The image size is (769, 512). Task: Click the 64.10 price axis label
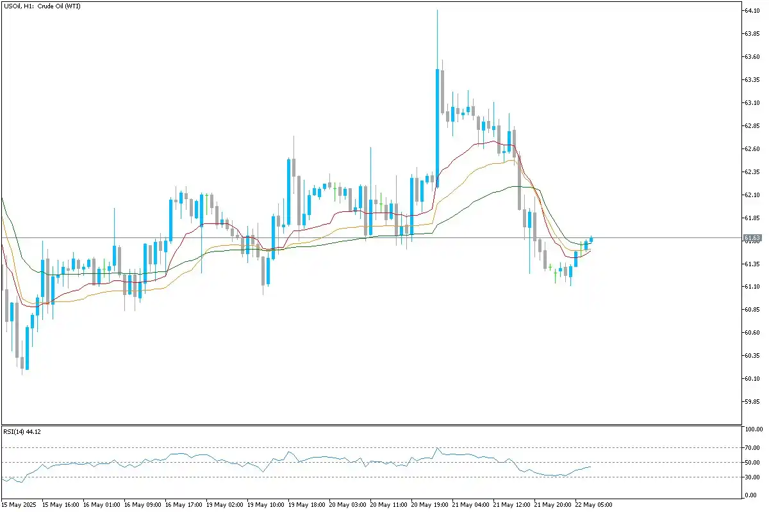[752, 11]
